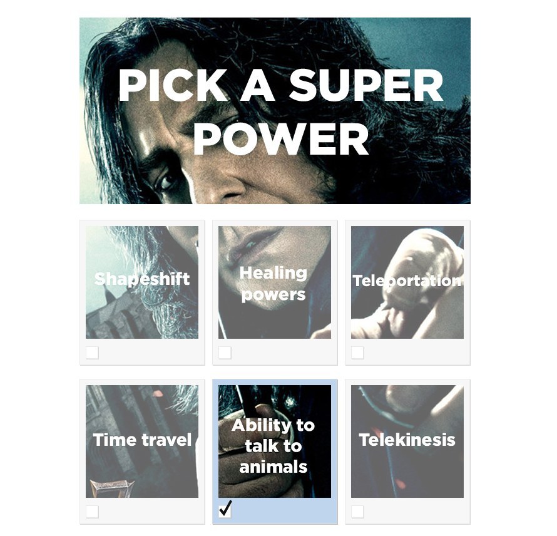Choose the Telekinesis image tile
The width and height of the screenshot is (557, 536).
(x=407, y=441)
